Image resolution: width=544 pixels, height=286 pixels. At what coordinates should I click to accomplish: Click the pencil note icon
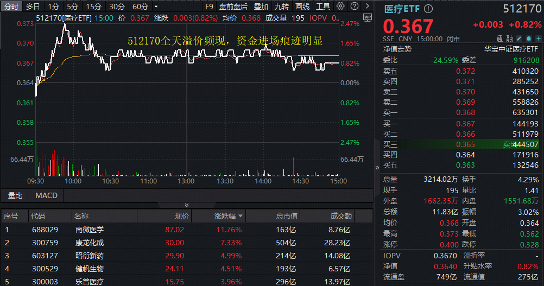click(518, 39)
